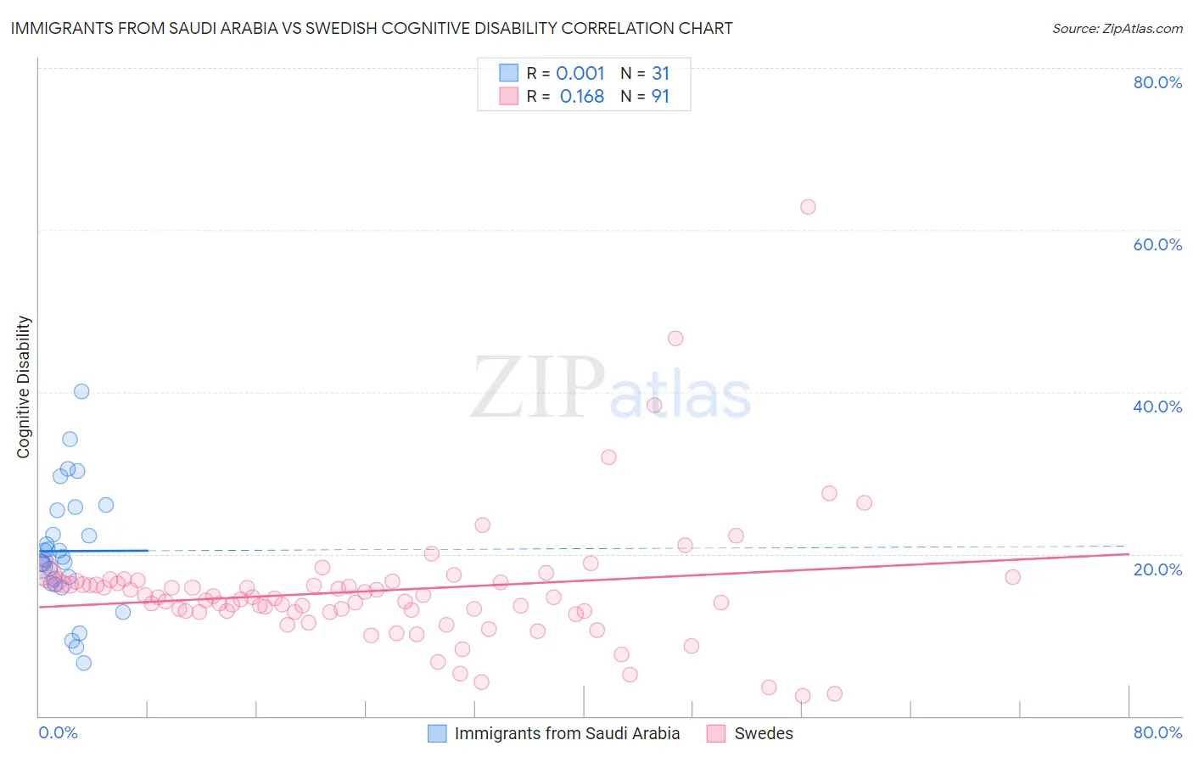
Task: Click the solid blue regression line segment
Action: click(x=93, y=551)
